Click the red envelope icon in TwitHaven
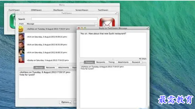This screenshot has height=109, width=195. pos(107,22)
